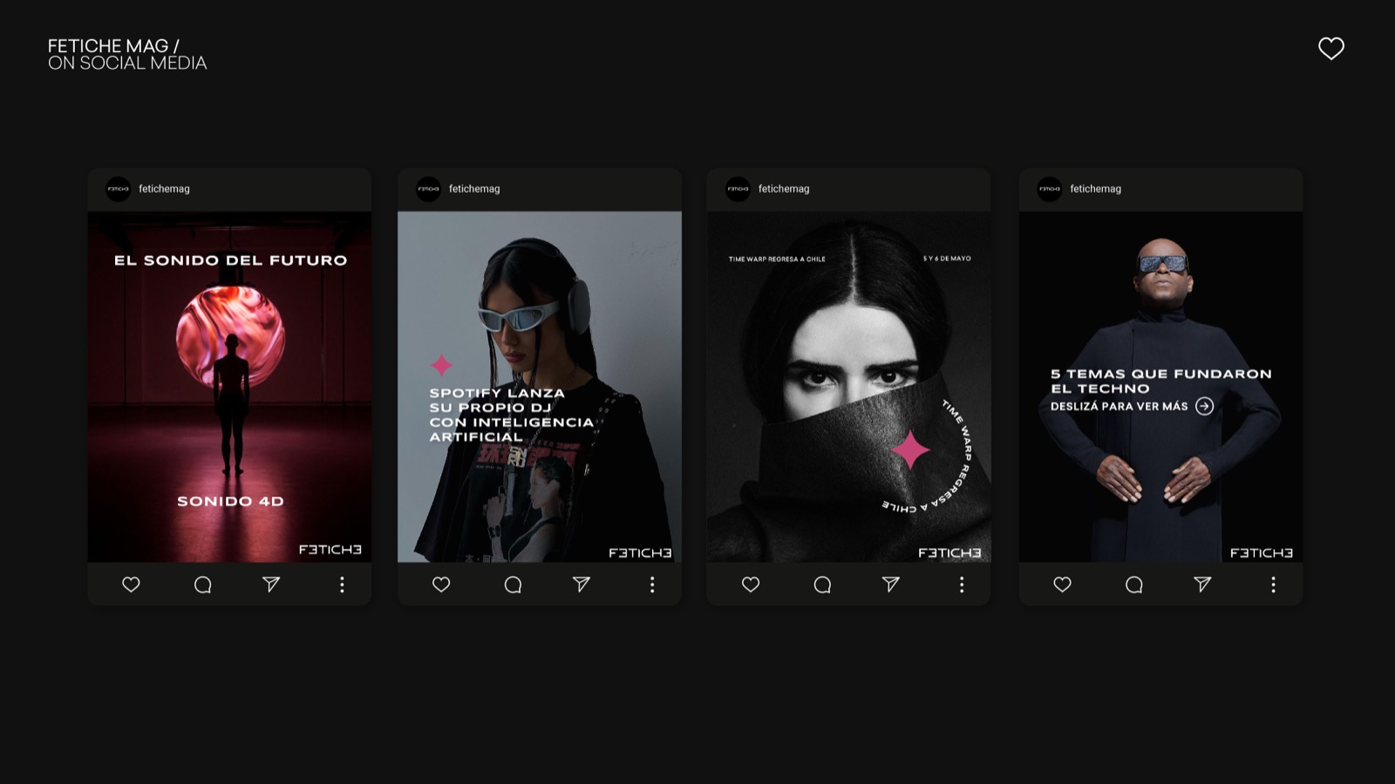
Task: Open more options on the Time Warp post
Action: click(x=962, y=585)
